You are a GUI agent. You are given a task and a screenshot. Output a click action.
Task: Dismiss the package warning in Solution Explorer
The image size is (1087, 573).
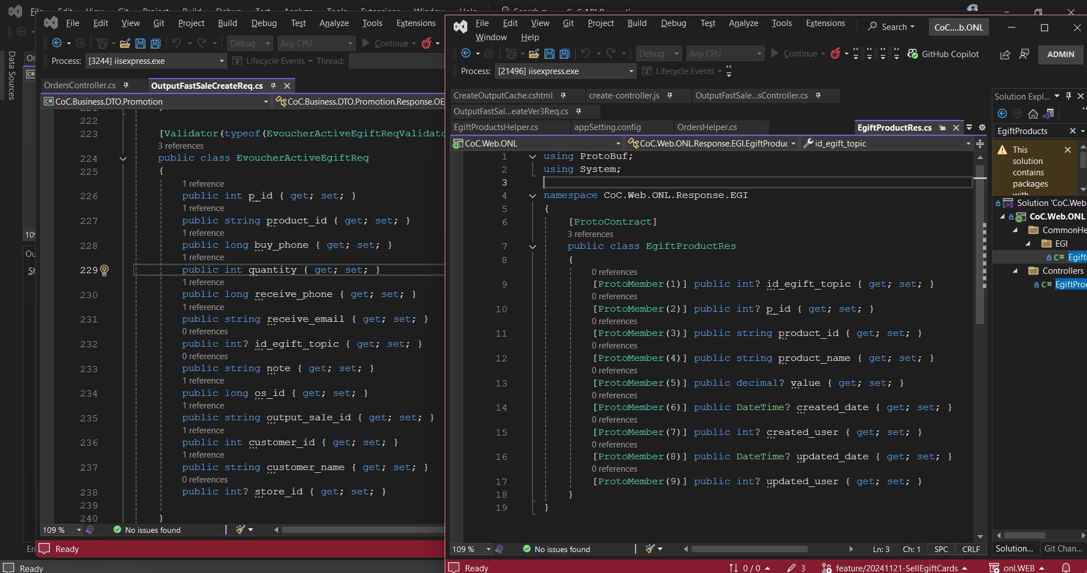click(1068, 150)
